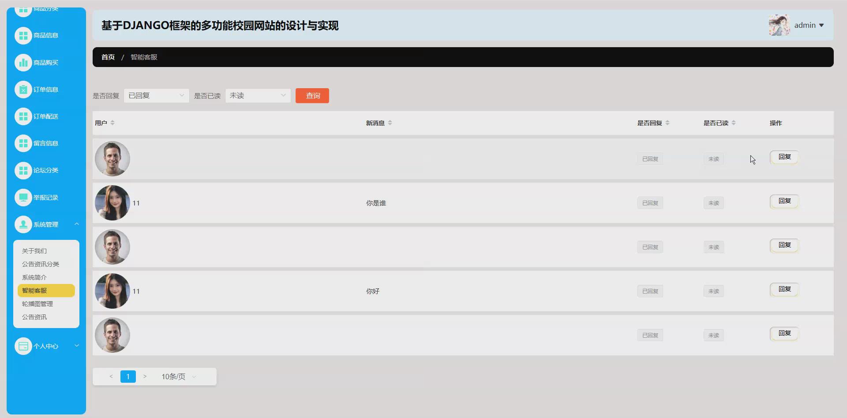This screenshot has height=418, width=847.
Task: Click 已回复 tag in 你是谁 row
Action: click(x=650, y=203)
